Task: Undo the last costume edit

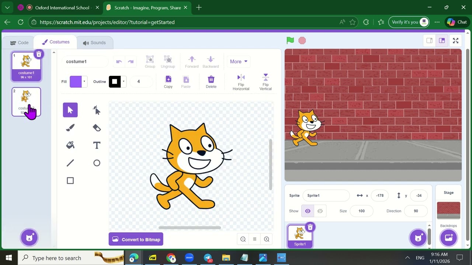Action: (119, 61)
